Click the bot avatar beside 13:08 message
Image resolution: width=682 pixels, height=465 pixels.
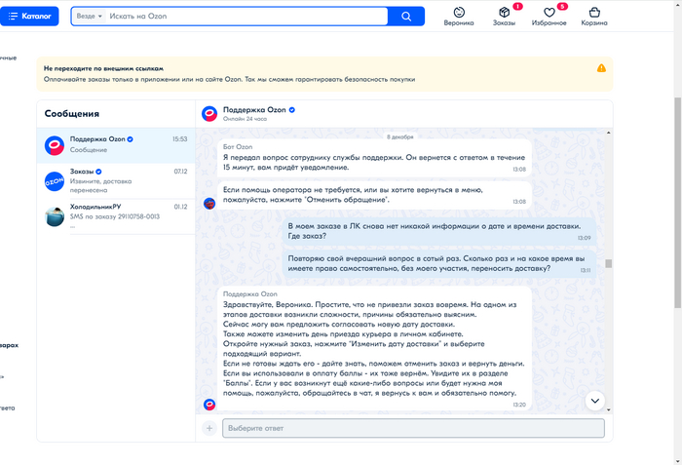[209, 203]
